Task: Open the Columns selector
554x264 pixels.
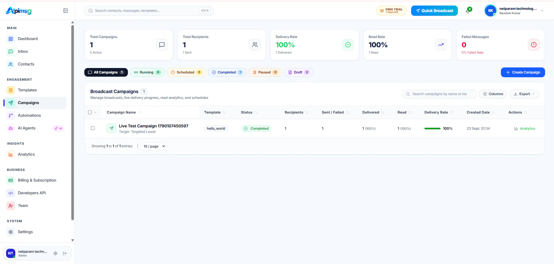Action: pyautogui.click(x=493, y=94)
